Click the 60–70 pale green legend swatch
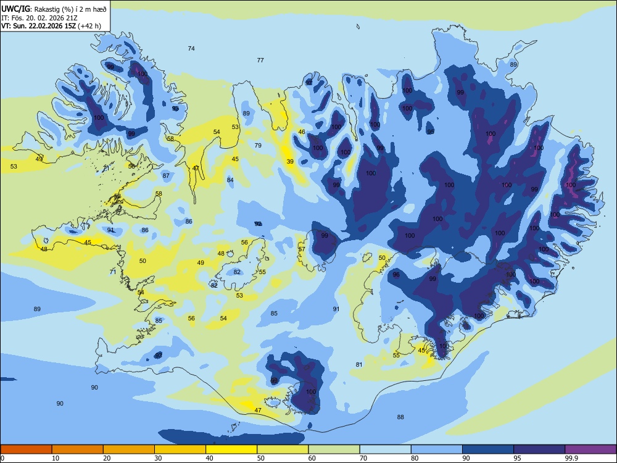 click(x=334, y=449)
